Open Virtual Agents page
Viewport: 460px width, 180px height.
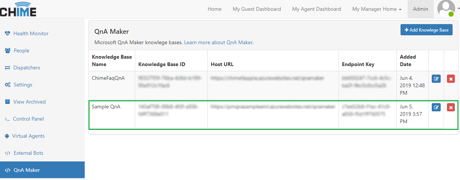28,136
